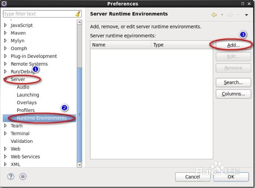Close the Preferences window
Image resolution: width=255 pixels, height=188 pixels.
pos(249,4)
